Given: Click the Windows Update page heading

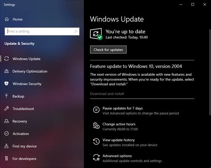Looking at the screenshot, I should tap(117, 19).
